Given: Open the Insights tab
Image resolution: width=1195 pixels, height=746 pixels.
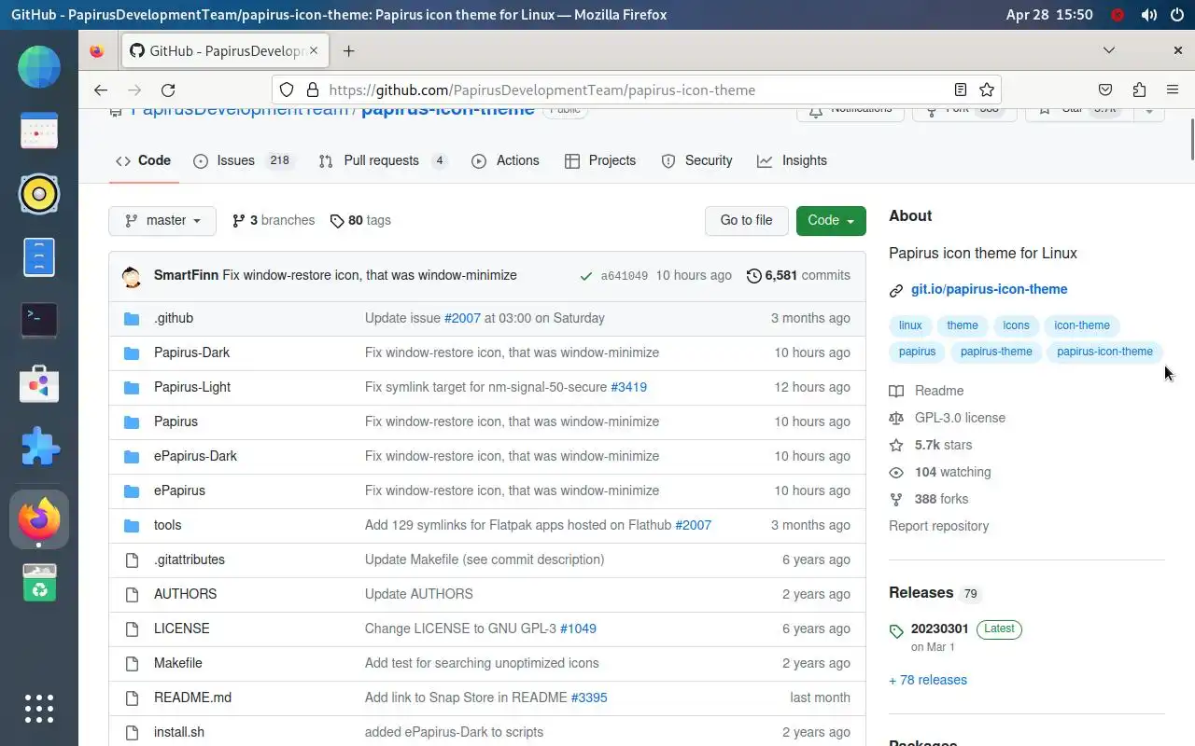Looking at the screenshot, I should coord(793,161).
